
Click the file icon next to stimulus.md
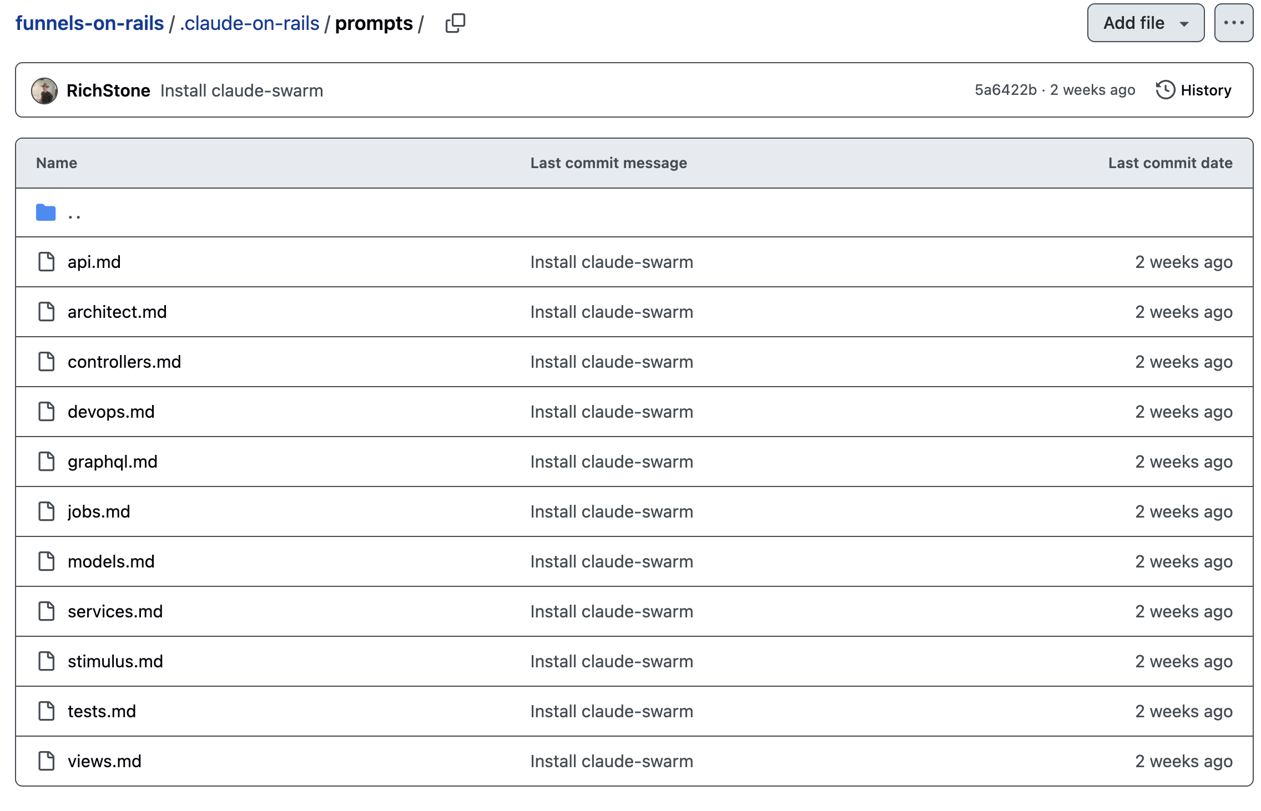[x=47, y=661]
